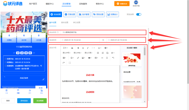Expand the 默认字体 font family dropdown
Viewport: 189px width, 110px height.
(78, 53)
